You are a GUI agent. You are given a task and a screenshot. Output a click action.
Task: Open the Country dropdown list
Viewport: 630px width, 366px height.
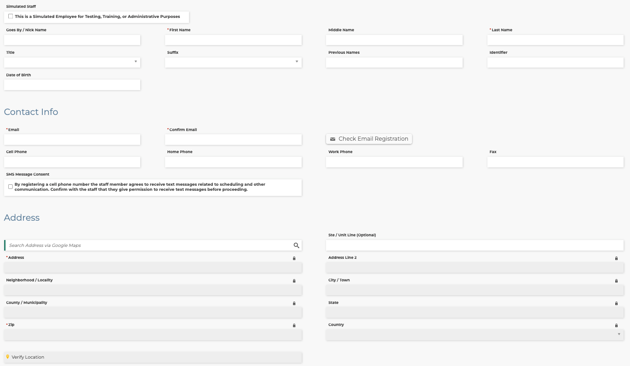tap(475, 335)
